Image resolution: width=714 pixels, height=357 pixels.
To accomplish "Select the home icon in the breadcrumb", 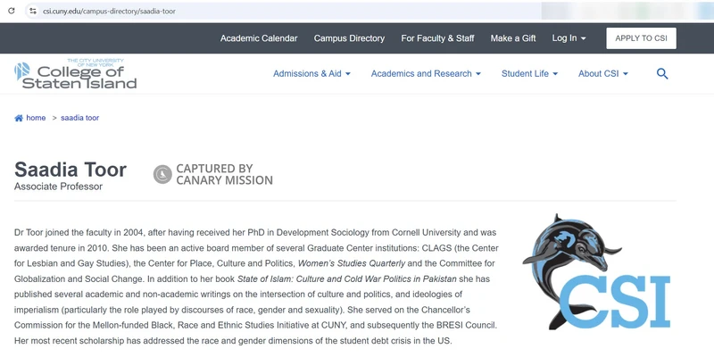I will pos(19,118).
